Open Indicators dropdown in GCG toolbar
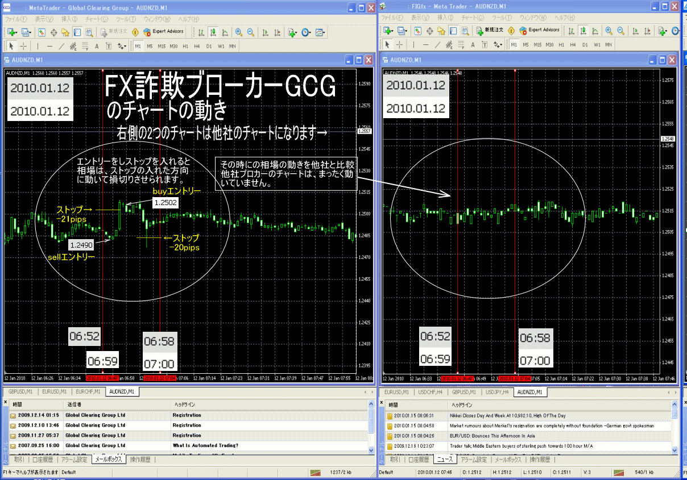Image resolution: width=687 pixels, height=480 pixels. [292, 32]
